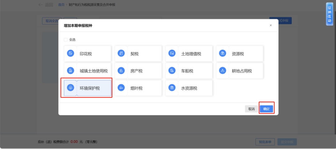Click the 烟叶税 tobacco tax icon
This screenshot has height=149, width=336.
tap(121, 88)
